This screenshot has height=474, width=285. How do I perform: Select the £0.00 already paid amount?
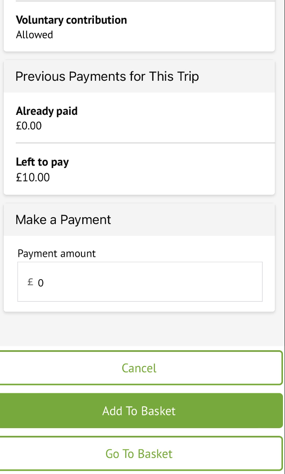pos(29,126)
